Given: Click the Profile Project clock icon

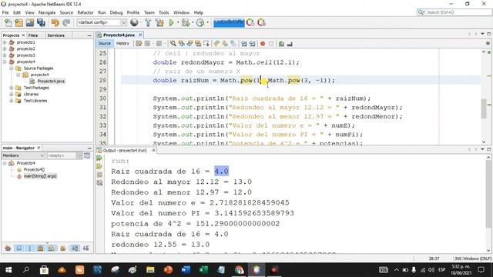Looking at the screenshot, I should click(200, 22).
